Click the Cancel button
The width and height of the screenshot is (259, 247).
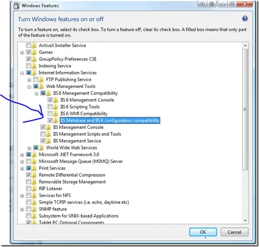point(234,232)
